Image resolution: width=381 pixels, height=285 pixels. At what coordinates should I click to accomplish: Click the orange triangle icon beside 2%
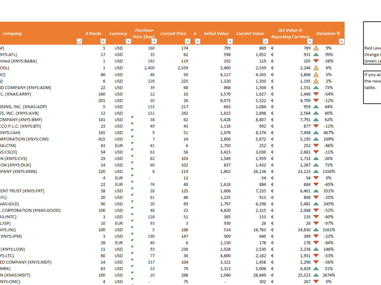point(316,81)
